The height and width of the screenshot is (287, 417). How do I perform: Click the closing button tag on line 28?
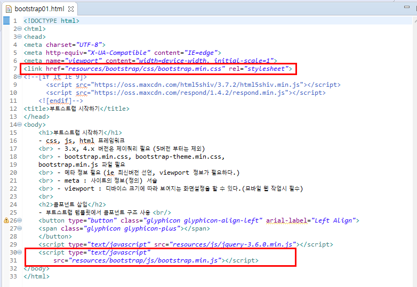tap(55, 236)
